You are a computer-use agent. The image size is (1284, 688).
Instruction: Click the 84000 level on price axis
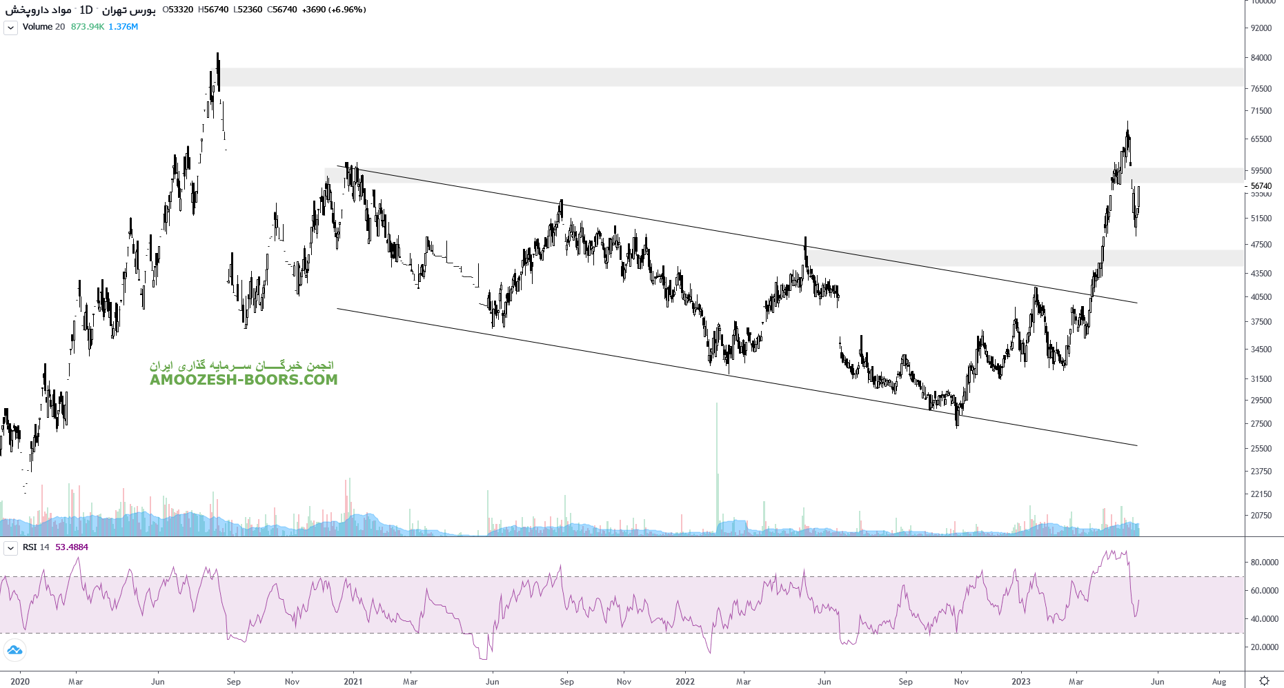tap(1261, 58)
